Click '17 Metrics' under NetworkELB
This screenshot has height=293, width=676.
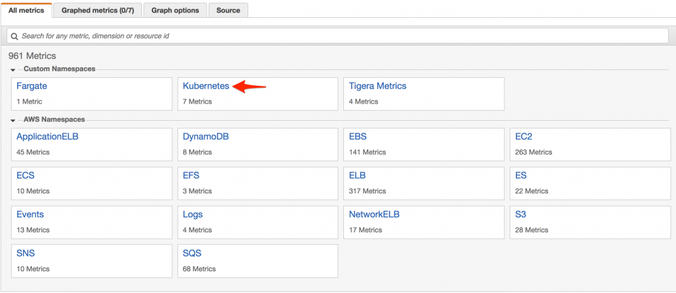pos(366,230)
